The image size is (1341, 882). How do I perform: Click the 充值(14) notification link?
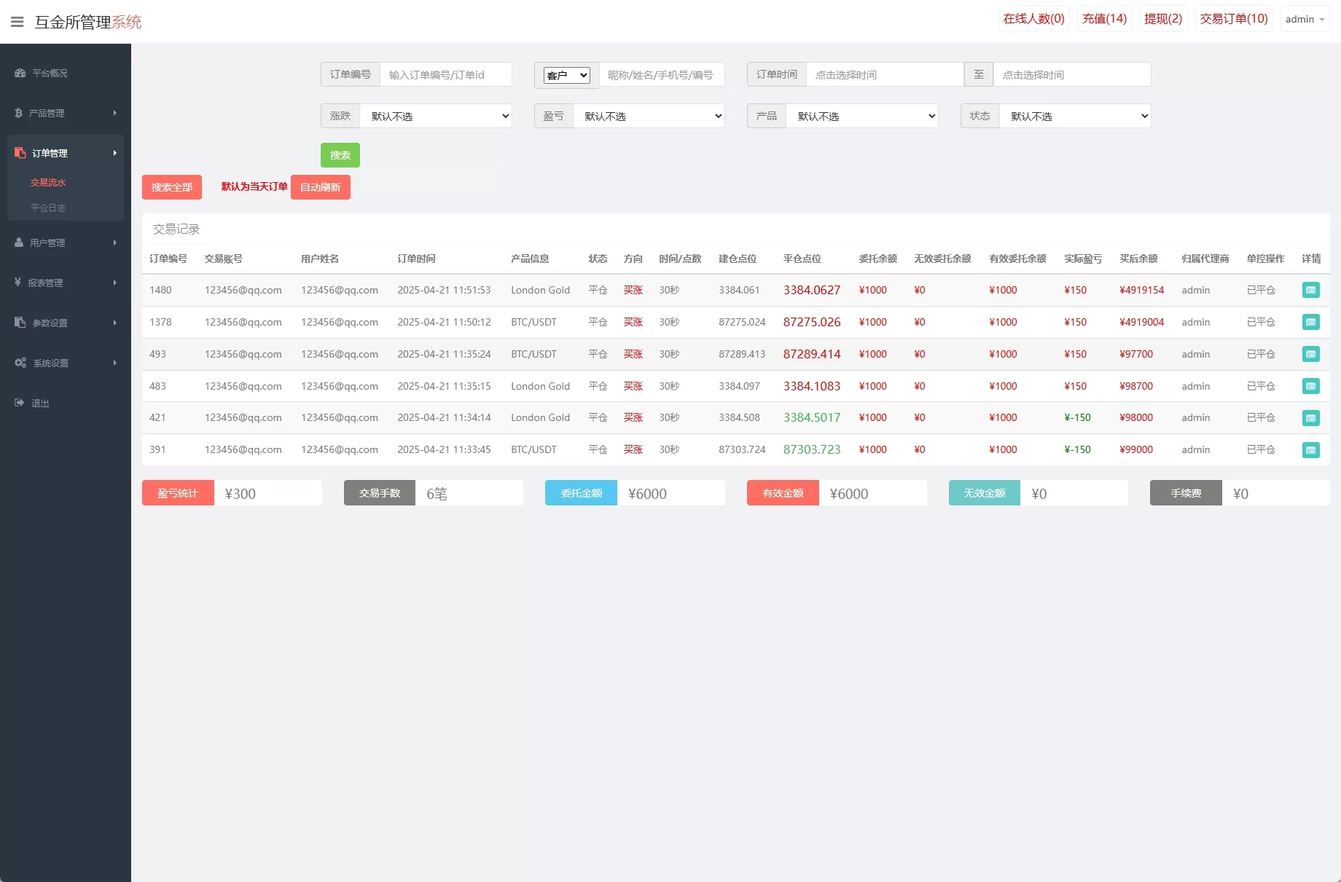(1104, 19)
